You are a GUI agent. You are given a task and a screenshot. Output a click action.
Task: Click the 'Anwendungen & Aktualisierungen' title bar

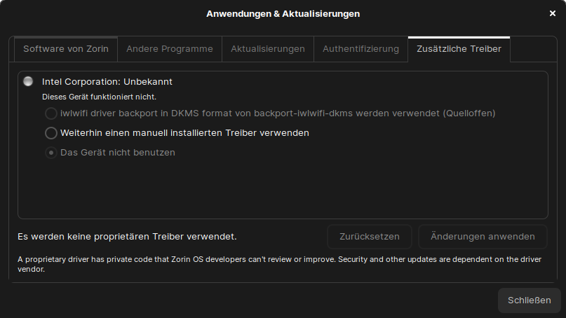click(283, 13)
